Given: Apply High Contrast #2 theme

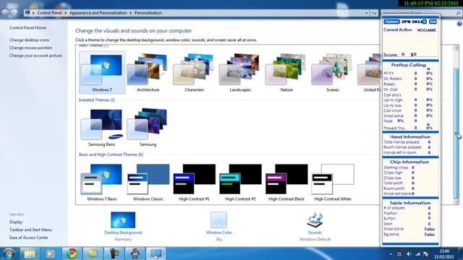Looking at the screenshot, I should (x=240, y=182).
